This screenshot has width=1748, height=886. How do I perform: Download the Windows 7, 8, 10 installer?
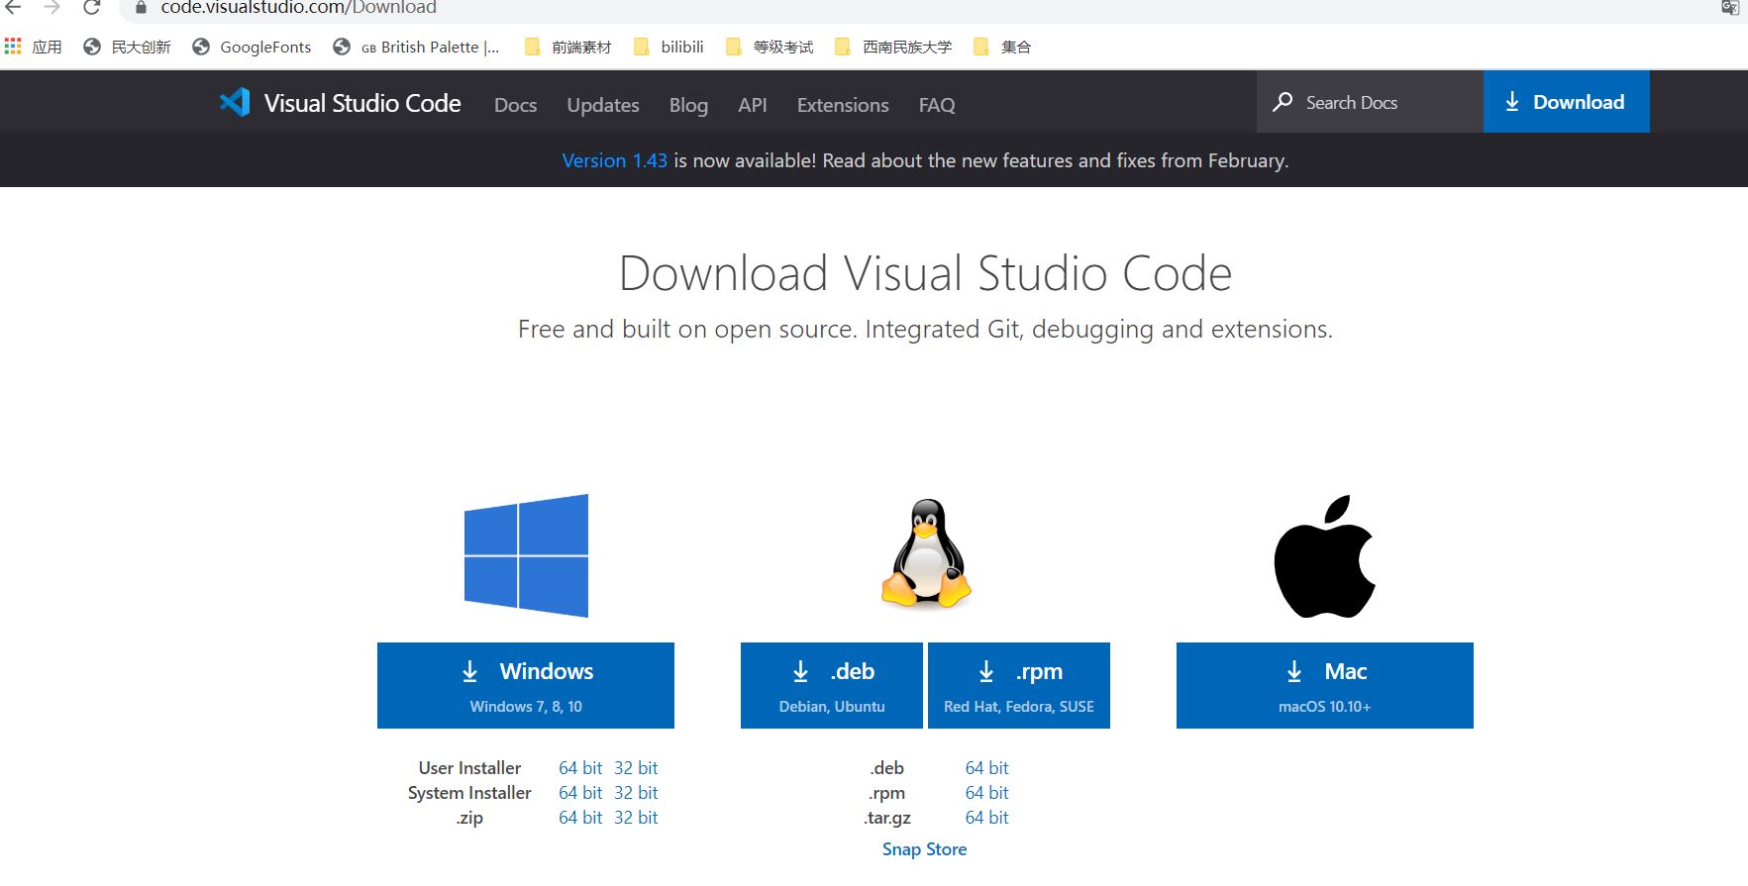pyautogui.click(x=526, y=685)
